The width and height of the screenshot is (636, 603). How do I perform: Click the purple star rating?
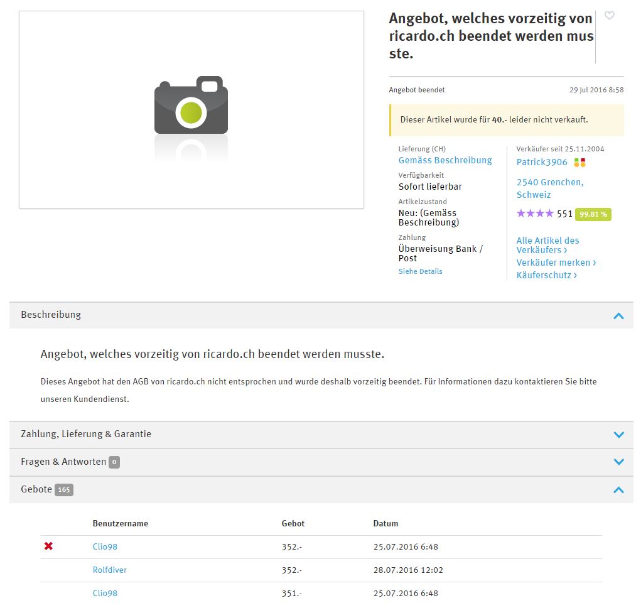tap(535, 214)
